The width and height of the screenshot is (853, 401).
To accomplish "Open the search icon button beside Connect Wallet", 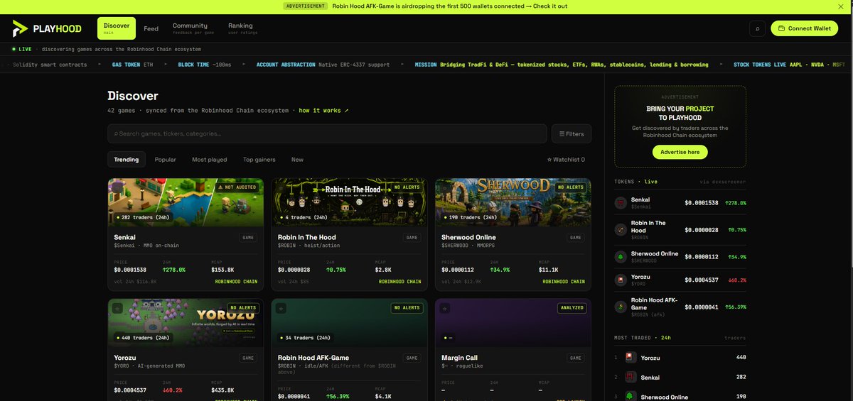I will pyautogui.click(x=757, y=28).
